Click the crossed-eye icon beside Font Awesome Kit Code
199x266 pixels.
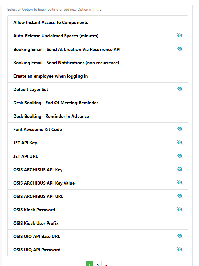[x=180, y=129]
